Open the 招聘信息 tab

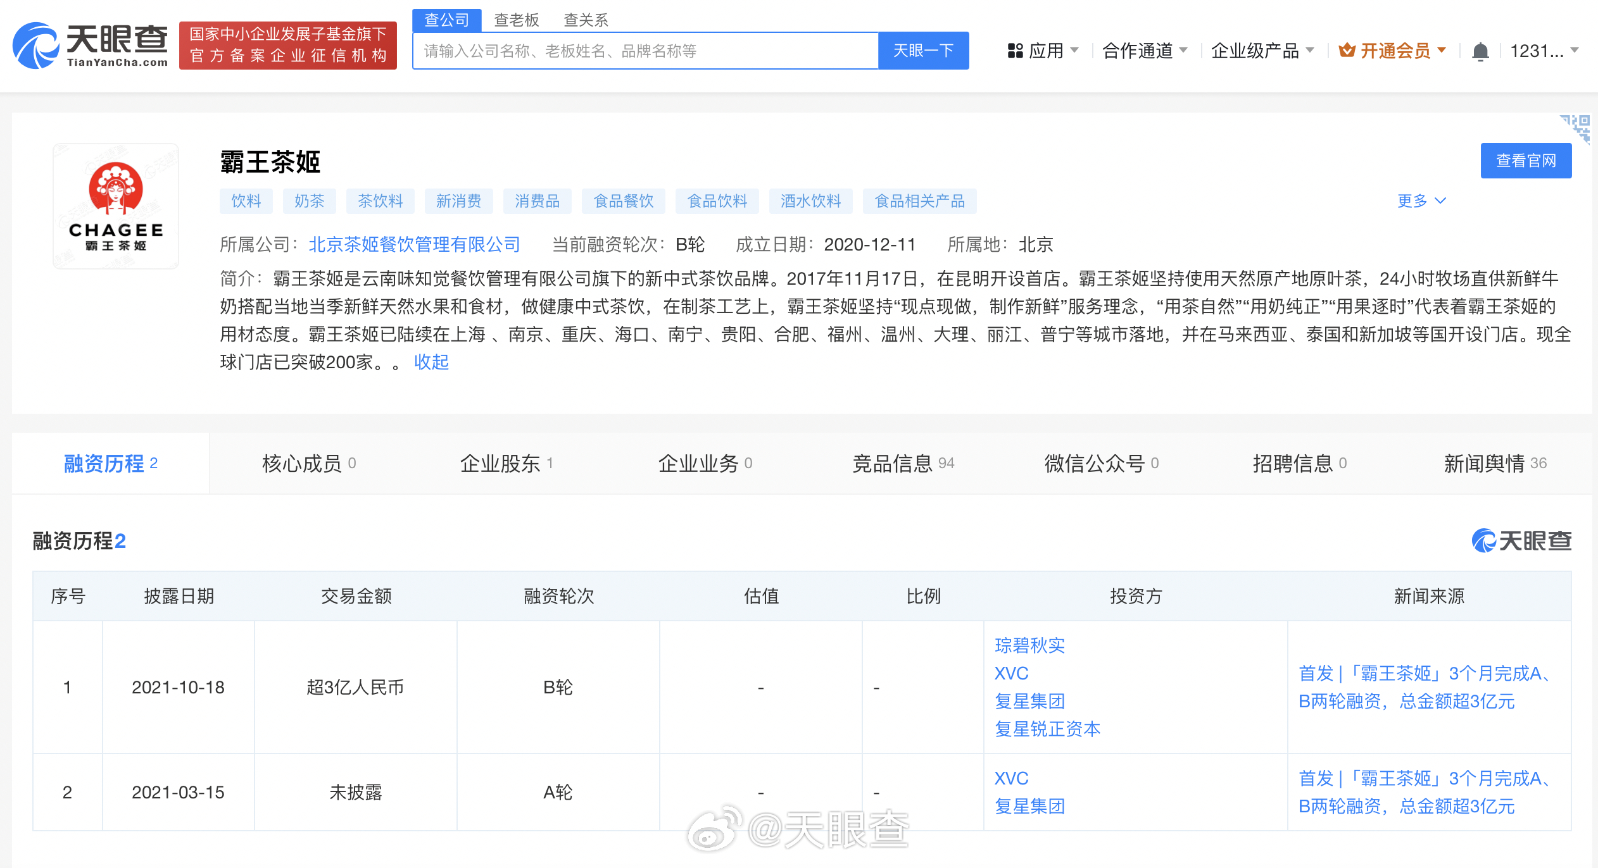pyautogui.click(x=1299, y=463)
